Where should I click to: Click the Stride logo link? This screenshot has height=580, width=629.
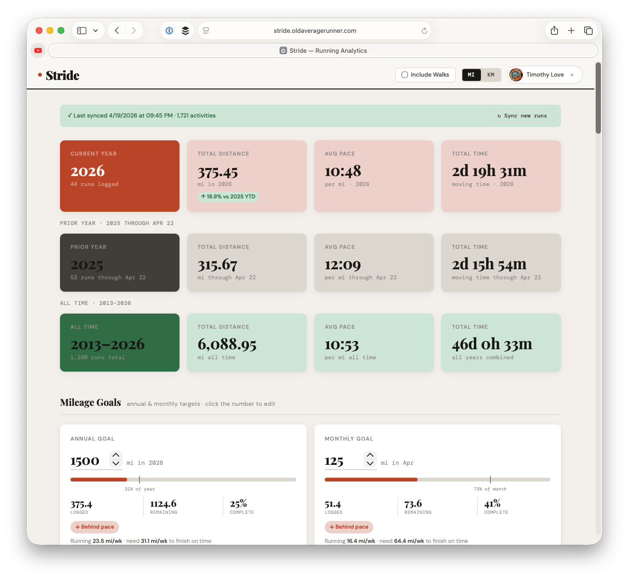coord(62,75)
